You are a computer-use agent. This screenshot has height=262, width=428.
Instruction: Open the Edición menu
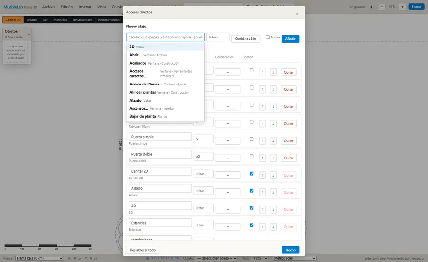pos(67,7)
